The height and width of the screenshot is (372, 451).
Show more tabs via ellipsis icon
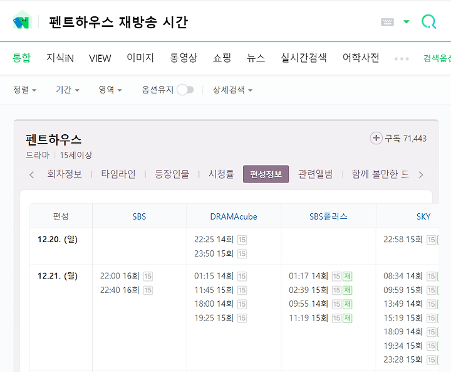pos(402,59)
